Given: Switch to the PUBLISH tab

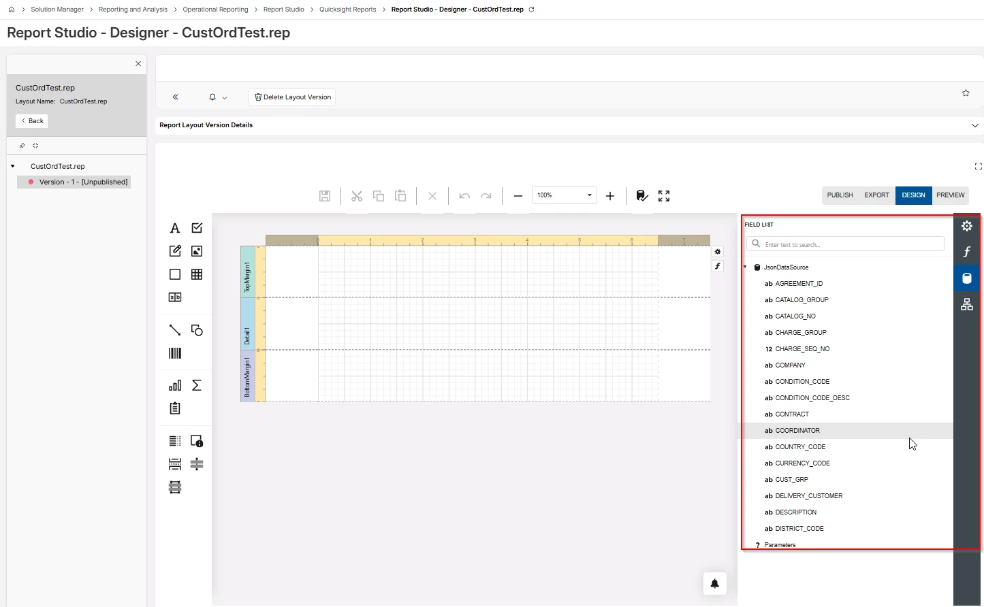Looking at the screenshot, I should coord(840,195).
